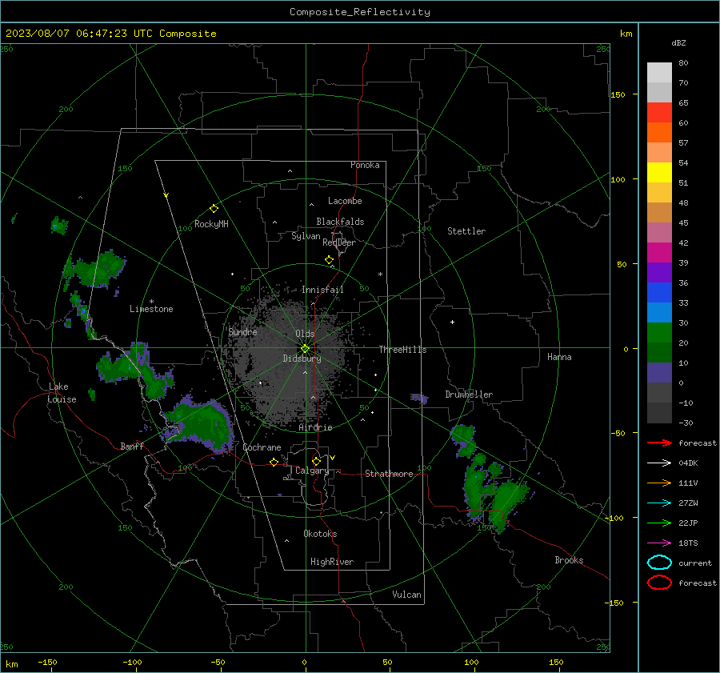720x673 pixels.
Task: Click the Banff label
Action: (132, 446)
